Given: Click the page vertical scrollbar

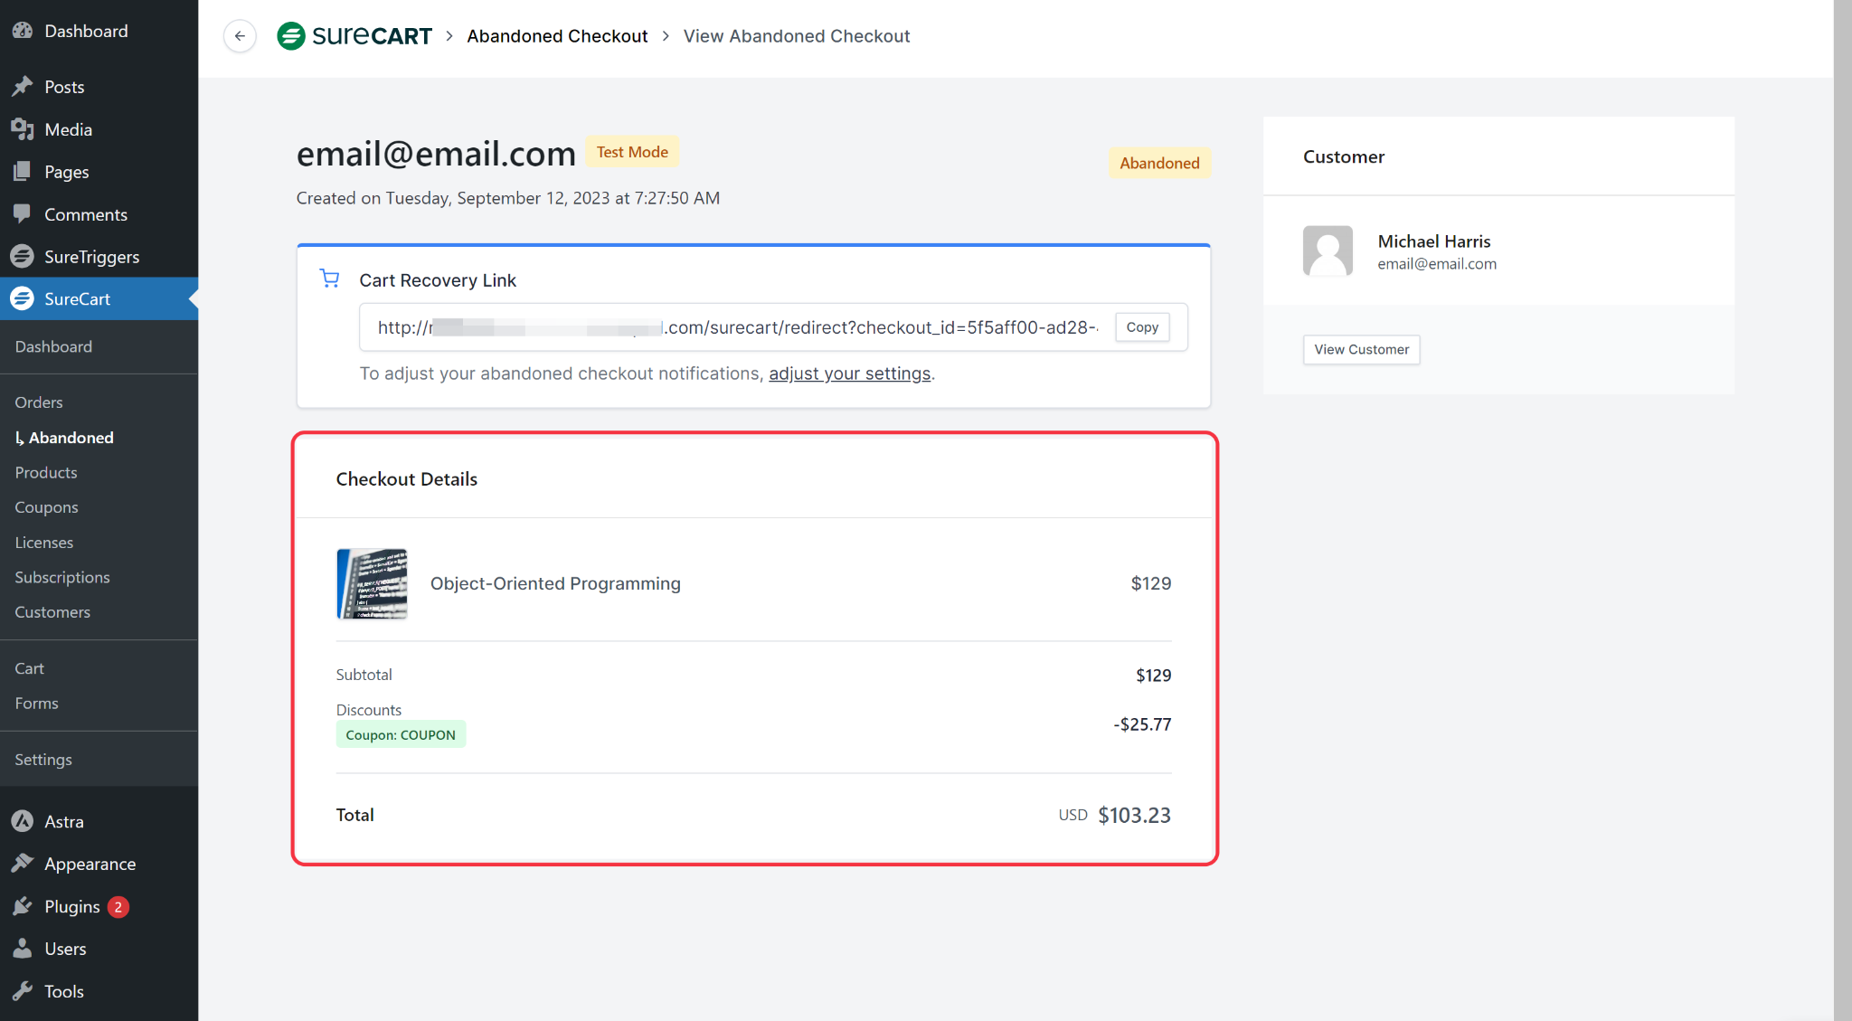Looking at the screenshot, I should pyautogui.click(x=1842, y=510).
